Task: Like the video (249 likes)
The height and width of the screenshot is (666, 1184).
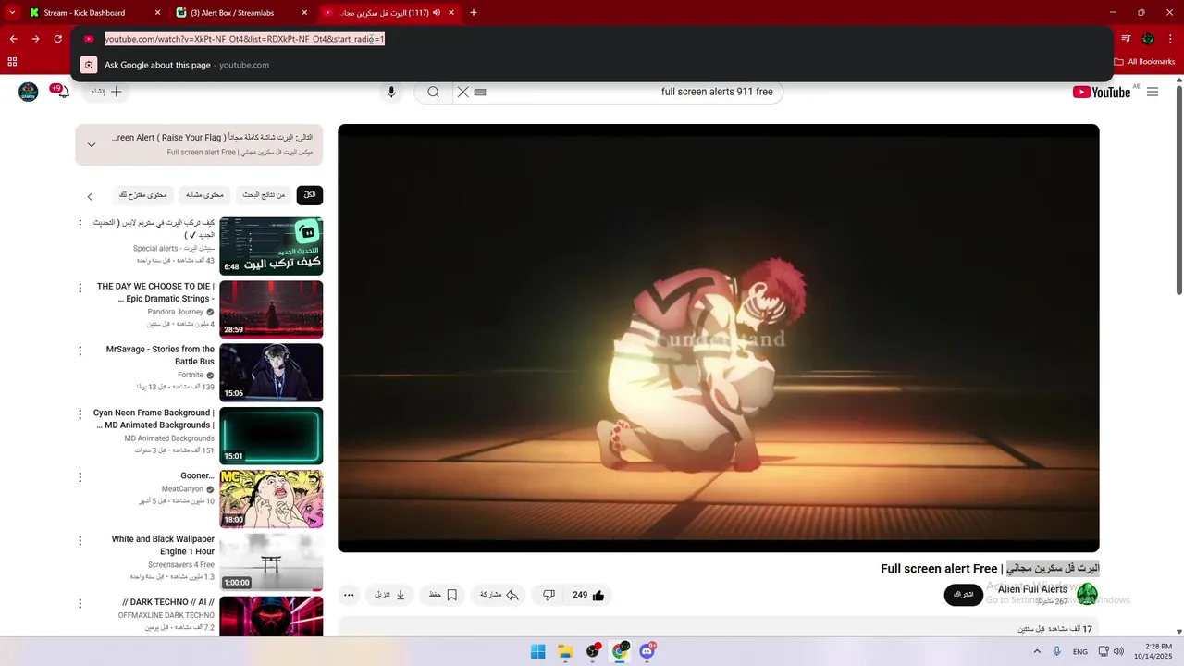Action: tap(588, 595)
